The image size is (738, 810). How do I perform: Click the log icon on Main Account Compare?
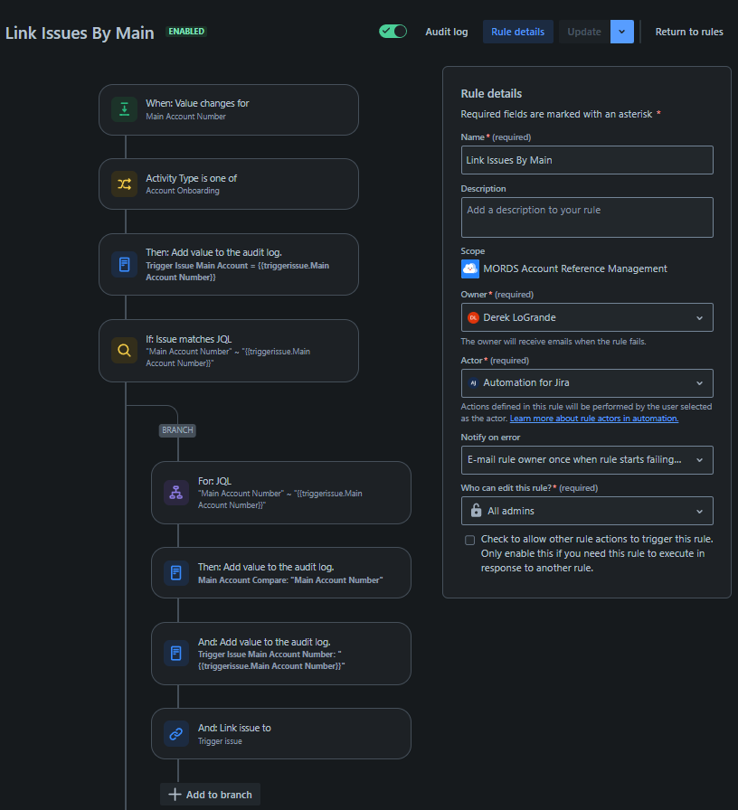point(176,573)
